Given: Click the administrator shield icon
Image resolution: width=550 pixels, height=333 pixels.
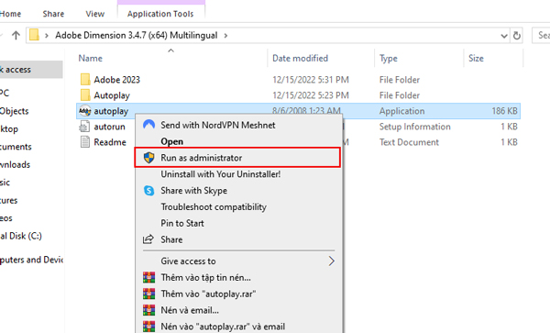Looking at the screenshot, I should point(149,158).
